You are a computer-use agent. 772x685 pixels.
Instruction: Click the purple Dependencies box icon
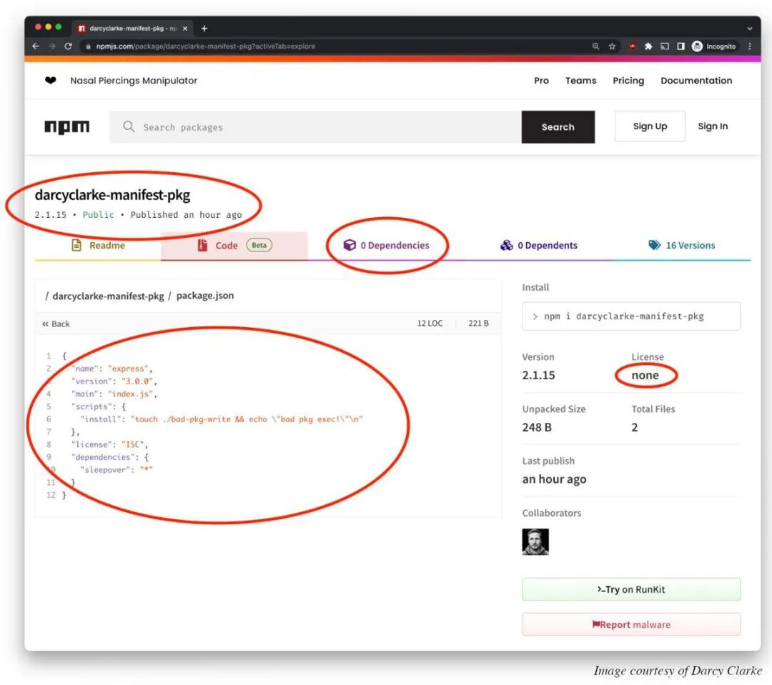(350, 245)
